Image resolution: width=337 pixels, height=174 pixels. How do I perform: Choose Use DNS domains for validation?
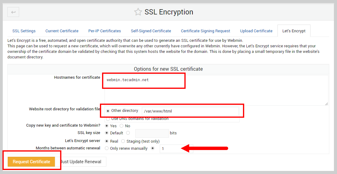[x=108, y=119]
